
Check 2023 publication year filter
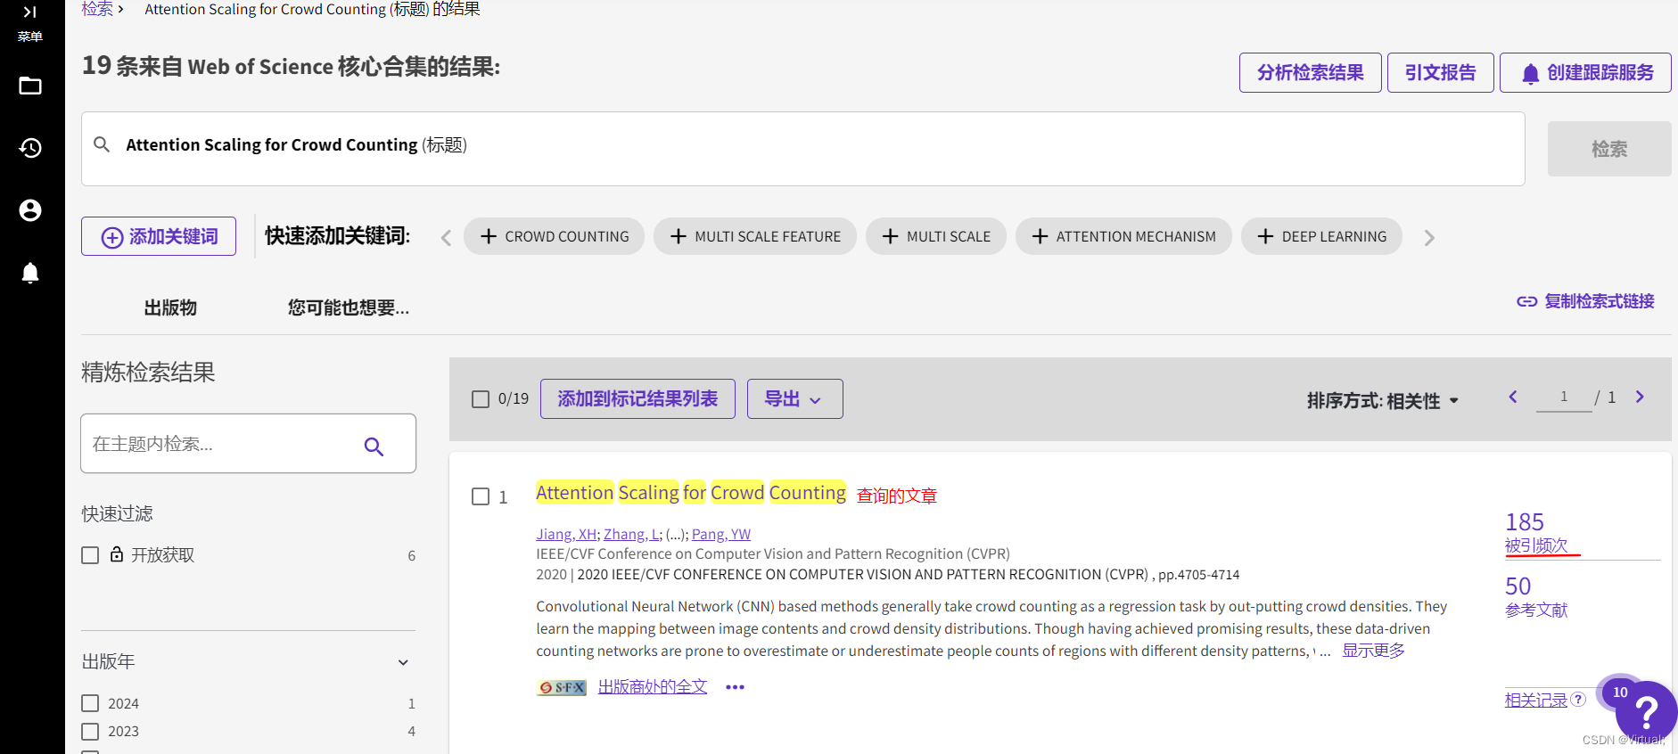(x=90, y=732)
